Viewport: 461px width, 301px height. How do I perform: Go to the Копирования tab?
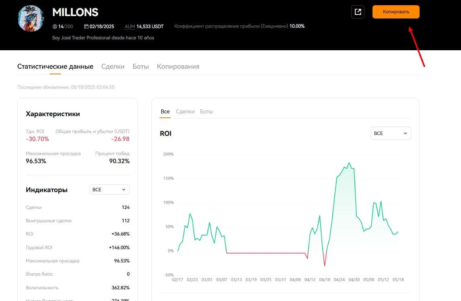click(x=178, y=66)
